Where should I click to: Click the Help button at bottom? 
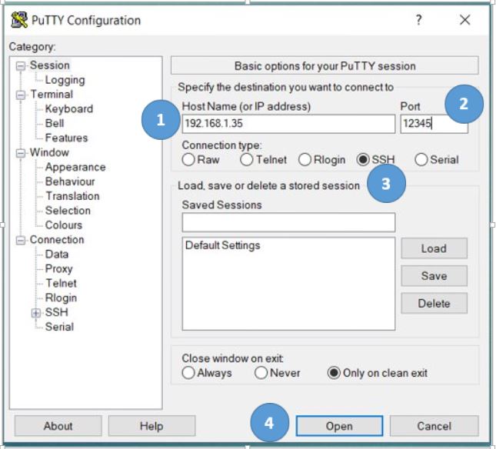tap(151, 426)
